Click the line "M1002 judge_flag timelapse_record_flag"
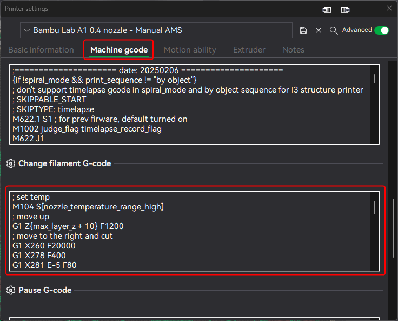 click(87, 129)
